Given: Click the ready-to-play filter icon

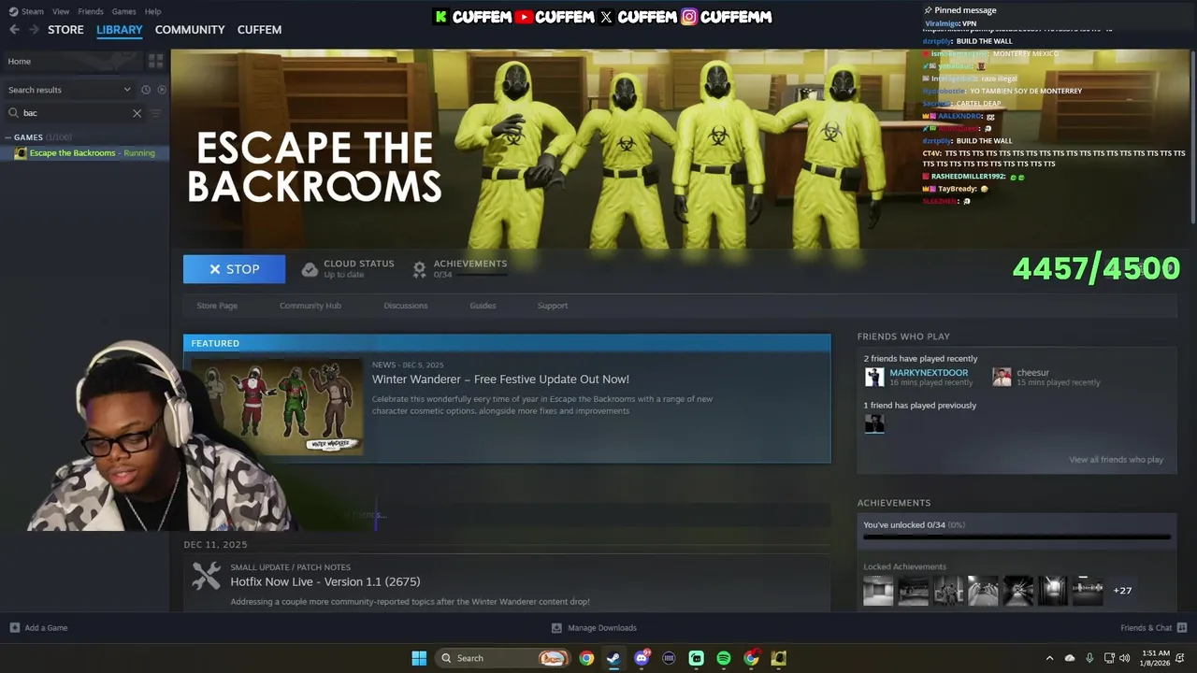Looking at the screenshot, I should [x=162, y=90].
